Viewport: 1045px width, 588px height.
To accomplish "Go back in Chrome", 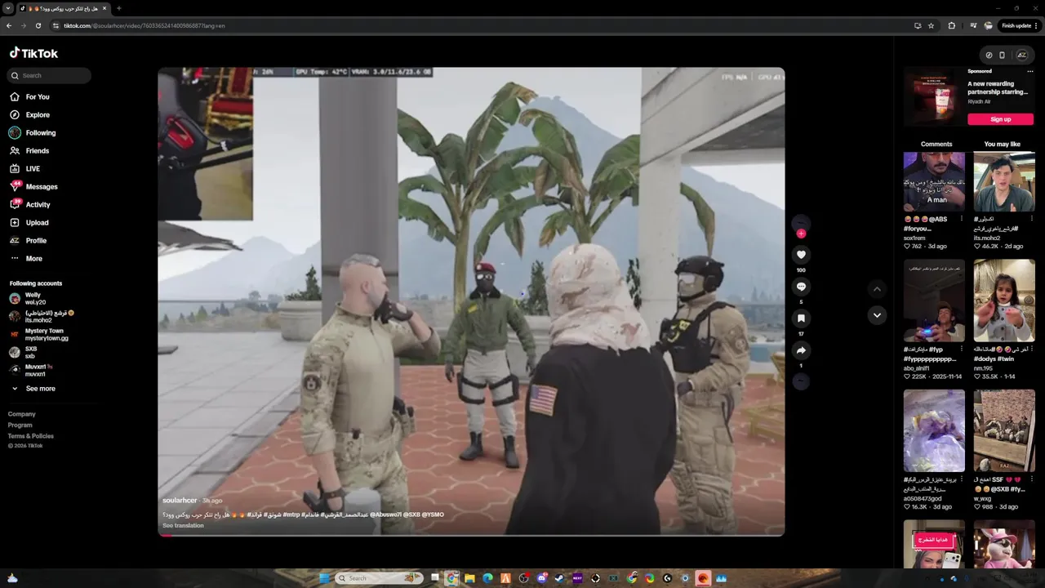I will (x=9, y=25).
